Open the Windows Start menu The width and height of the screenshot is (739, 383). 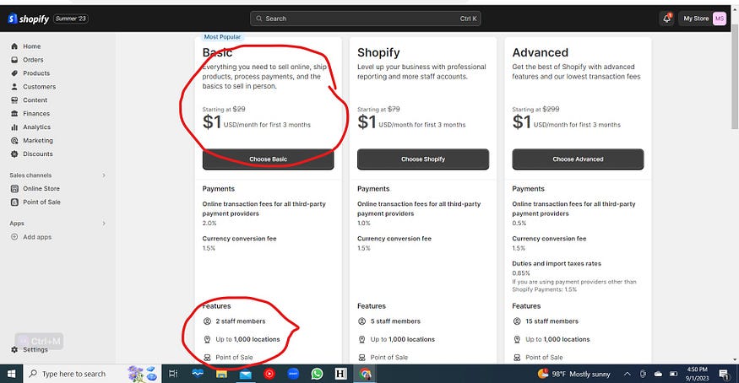tap(11, 374)
